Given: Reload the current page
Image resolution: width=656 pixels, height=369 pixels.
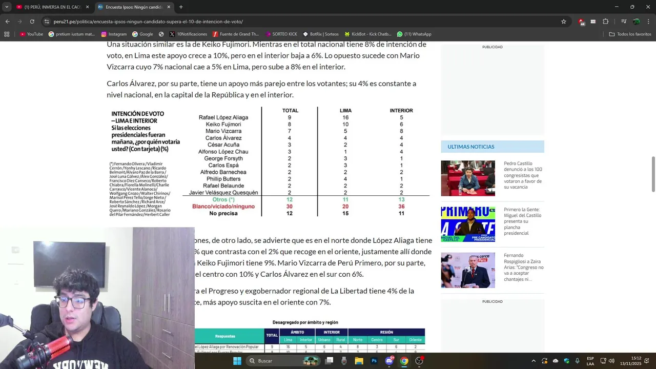Looking at the screenshot, I should point(32,22).
